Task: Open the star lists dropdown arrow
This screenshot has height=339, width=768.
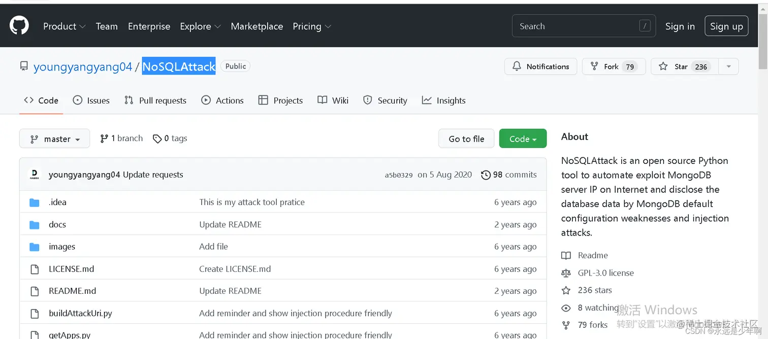Action: 729,66
